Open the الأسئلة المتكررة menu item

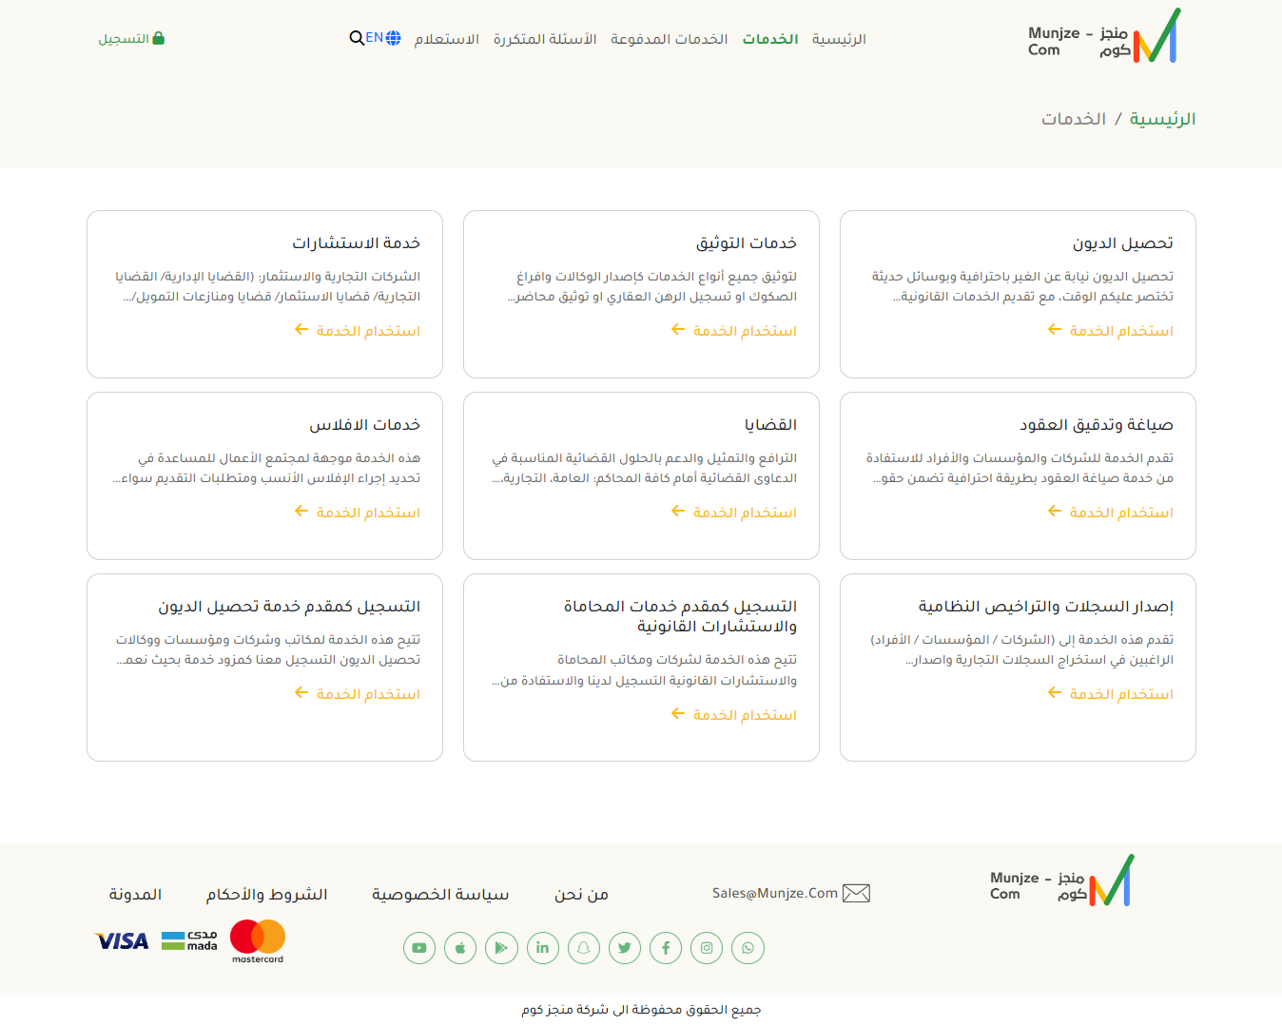point(545,39)
